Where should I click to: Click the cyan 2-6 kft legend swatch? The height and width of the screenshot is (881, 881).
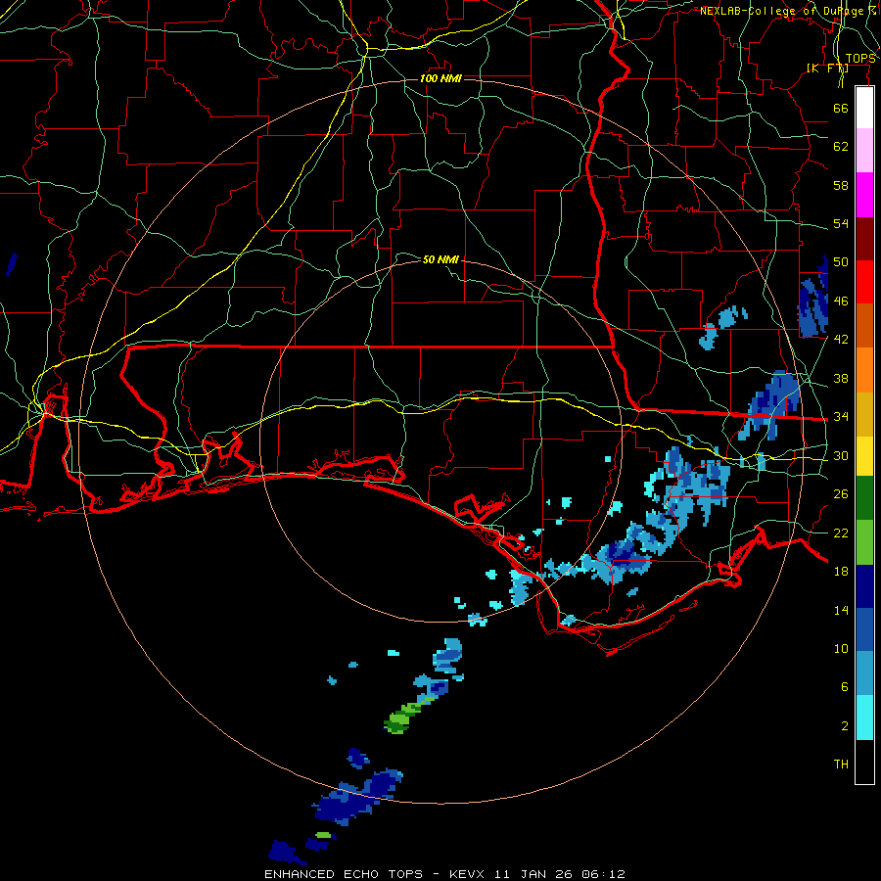[x=864, y=718]
